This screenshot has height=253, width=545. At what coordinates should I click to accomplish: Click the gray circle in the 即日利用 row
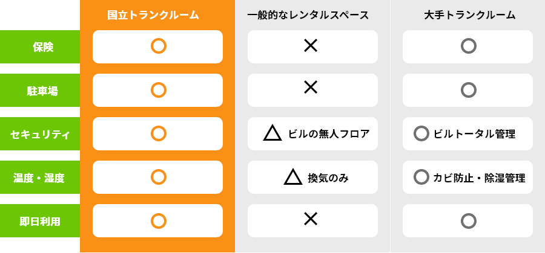click(468, 221)
